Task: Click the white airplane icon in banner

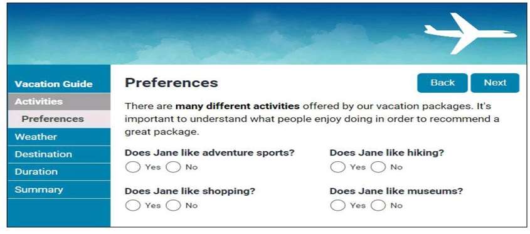Action: 470,33
